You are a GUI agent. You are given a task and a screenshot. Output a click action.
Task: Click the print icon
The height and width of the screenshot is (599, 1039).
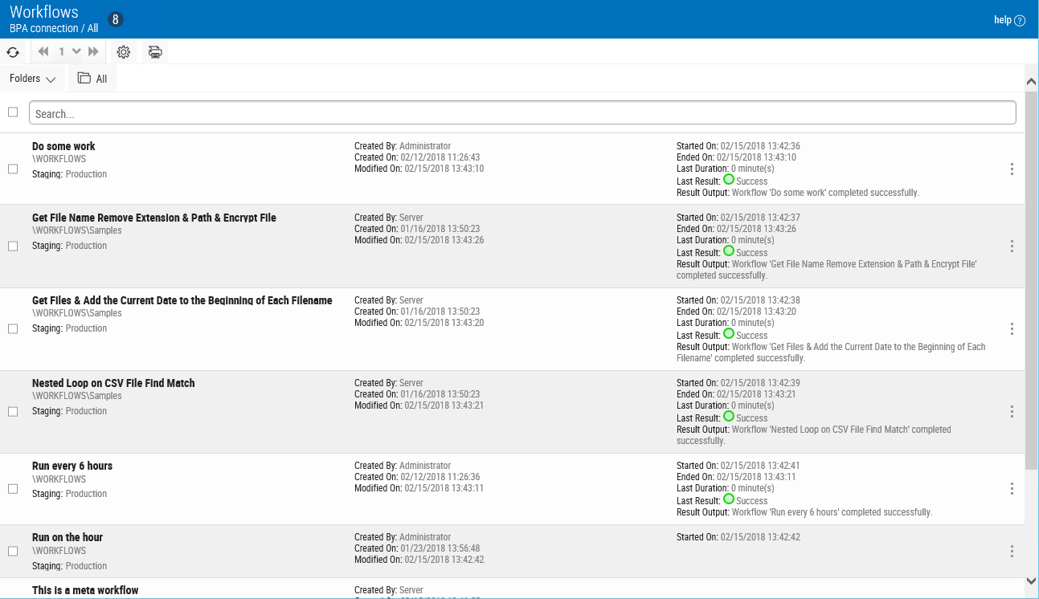155,52
